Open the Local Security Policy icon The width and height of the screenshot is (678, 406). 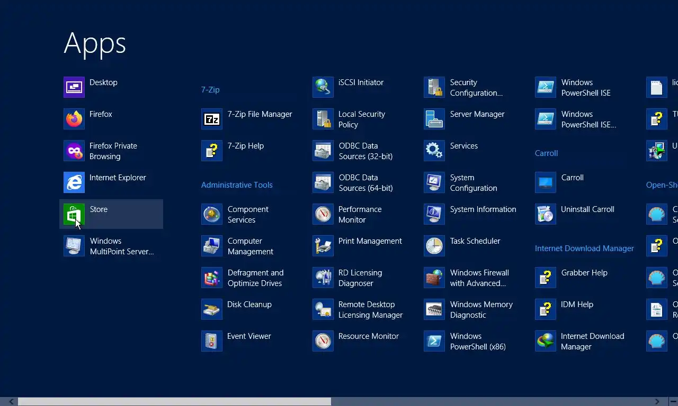click(323, 119)
